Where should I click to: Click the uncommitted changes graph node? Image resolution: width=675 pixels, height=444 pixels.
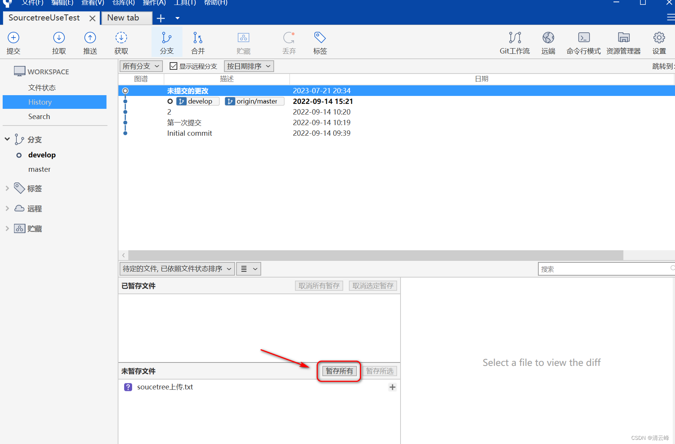[125, 91]
